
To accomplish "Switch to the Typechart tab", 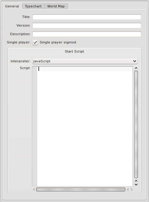I will (33, 6).
